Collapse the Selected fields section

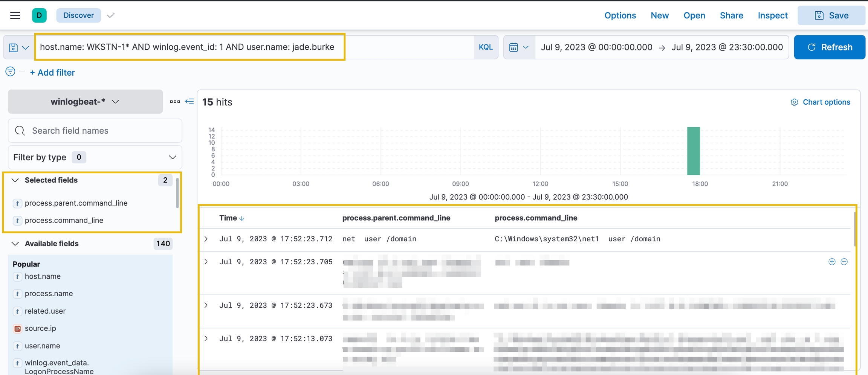tap(15, 180)
